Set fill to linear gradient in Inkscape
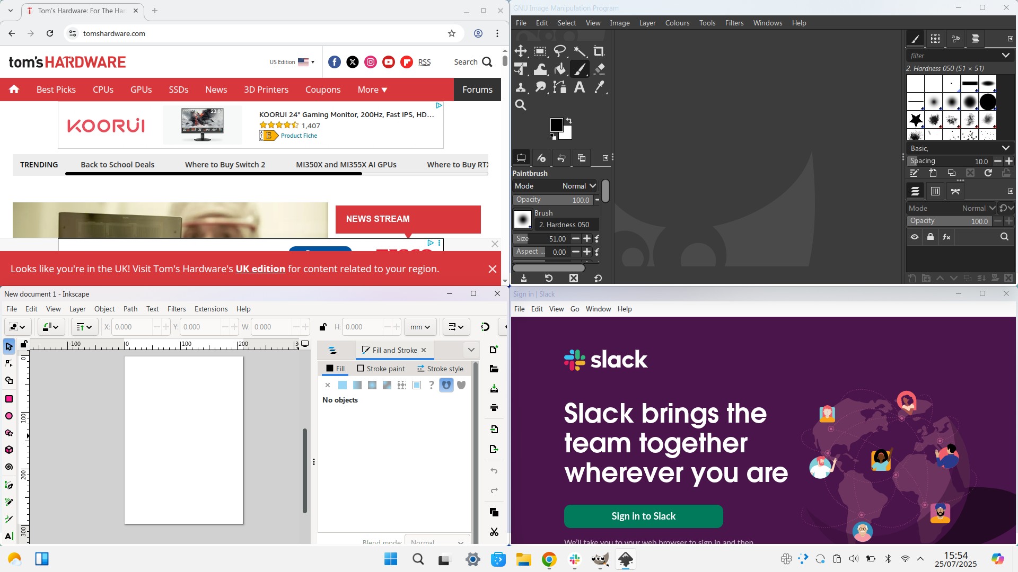Screen dimensions: 1018x572 (x=357, y=385)
